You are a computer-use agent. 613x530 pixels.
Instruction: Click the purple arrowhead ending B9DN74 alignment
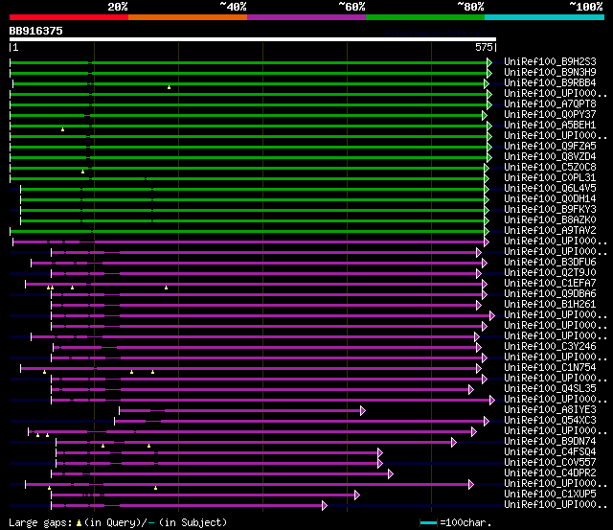point(453,443)
